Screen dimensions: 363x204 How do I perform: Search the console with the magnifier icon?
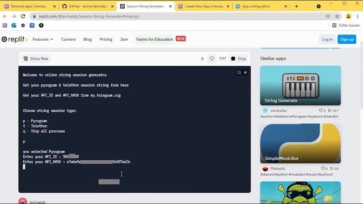239,73
